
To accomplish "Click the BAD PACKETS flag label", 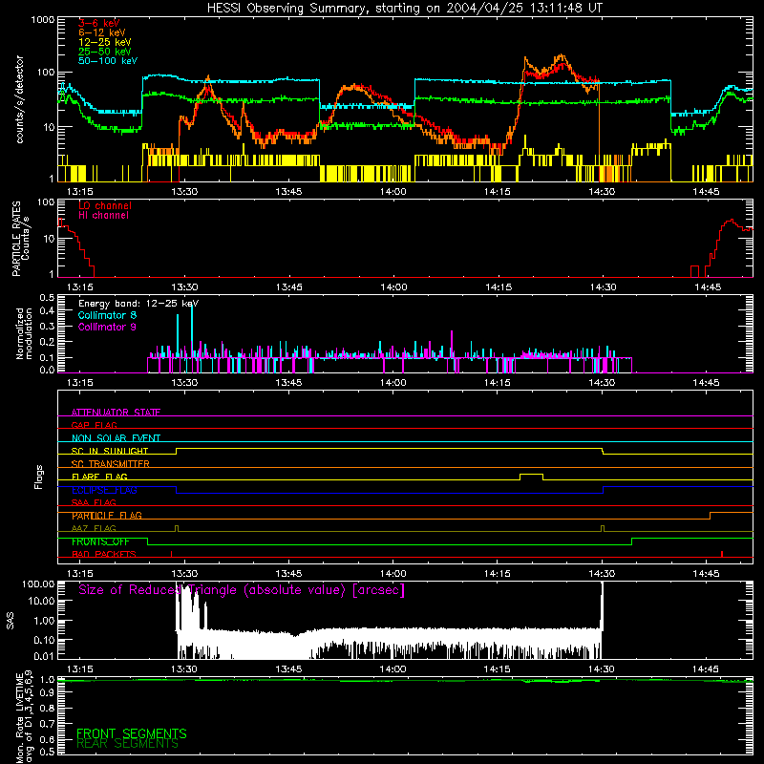I will pyautogui.click(x=104, y=554).
